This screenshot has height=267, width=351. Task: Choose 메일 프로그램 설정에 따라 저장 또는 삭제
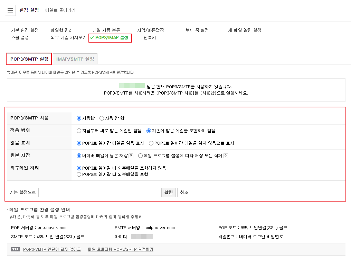140,155
